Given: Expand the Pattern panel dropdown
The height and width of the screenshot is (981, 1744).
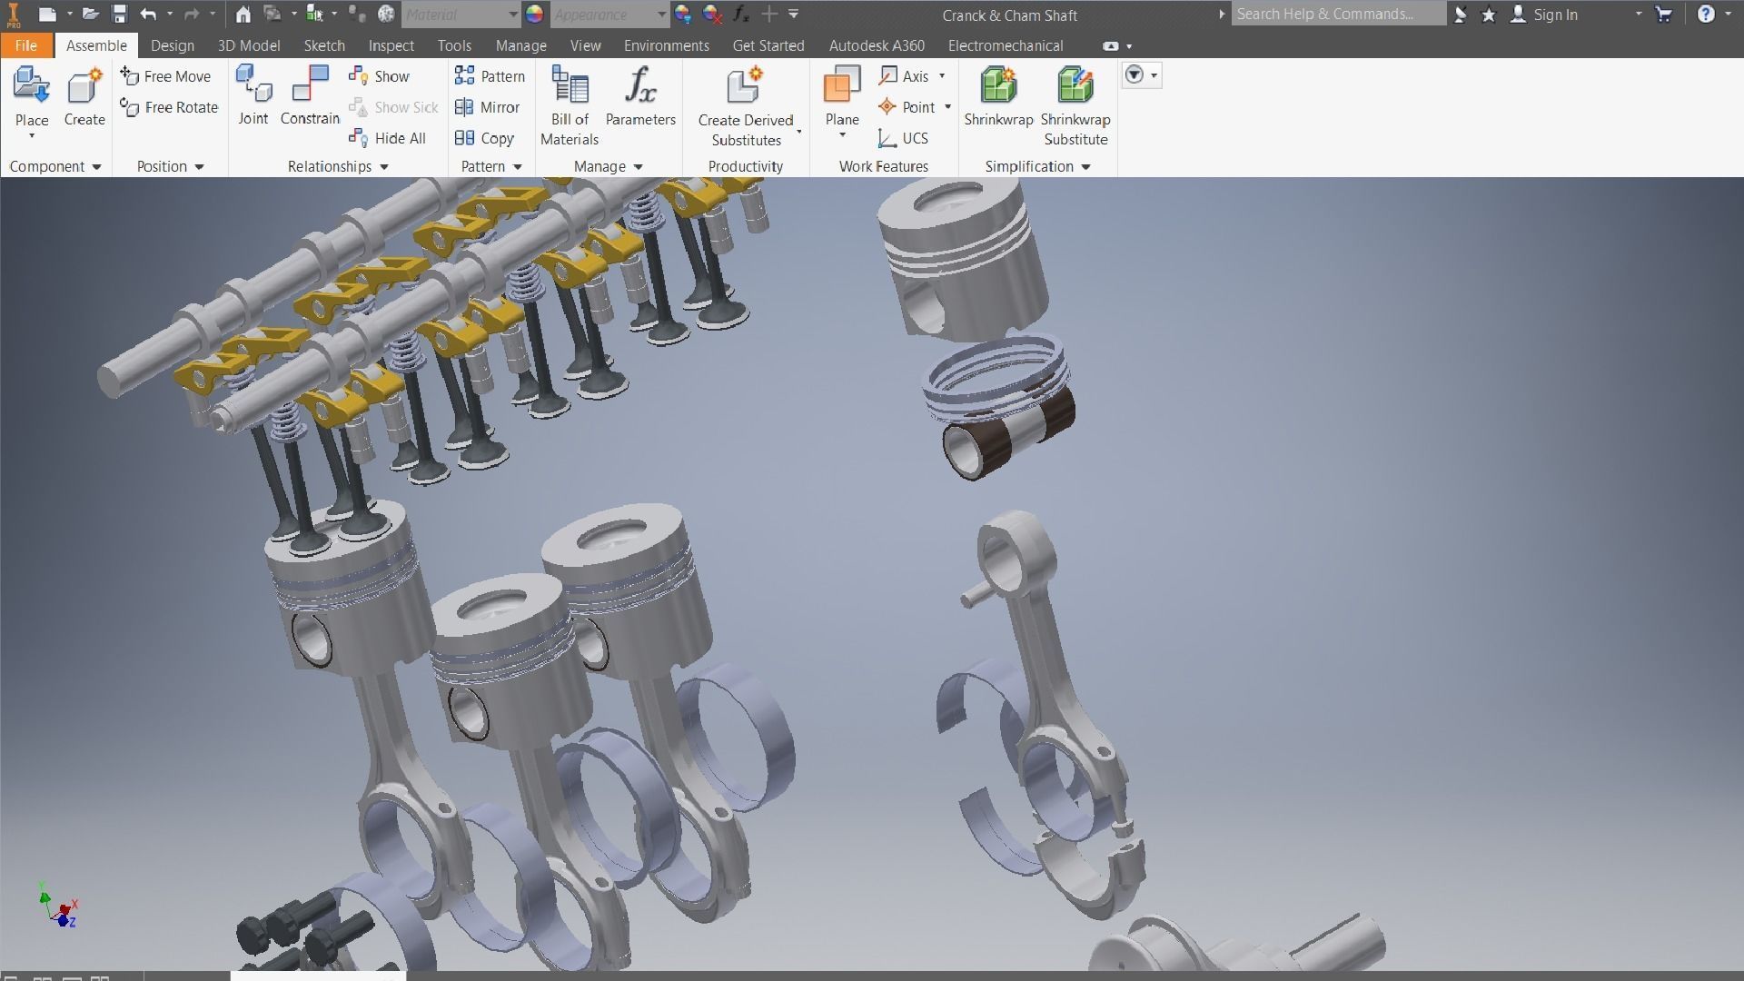Looking at the screenshot, I should tap(518, 167).
